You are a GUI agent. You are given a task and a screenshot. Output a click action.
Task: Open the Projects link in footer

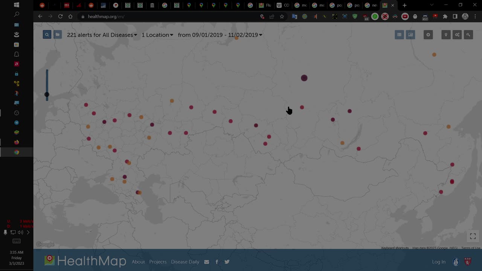(x=158, y=262)
